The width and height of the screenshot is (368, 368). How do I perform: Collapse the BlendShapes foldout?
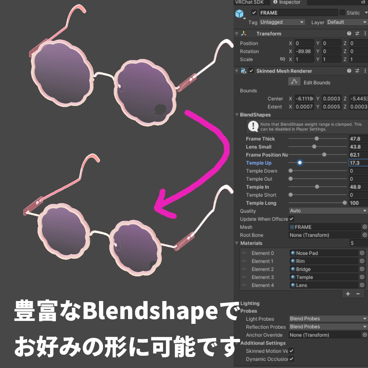tap(237, 114)
